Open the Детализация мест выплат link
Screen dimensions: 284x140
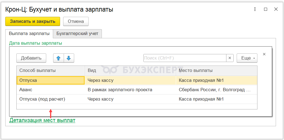42,120
